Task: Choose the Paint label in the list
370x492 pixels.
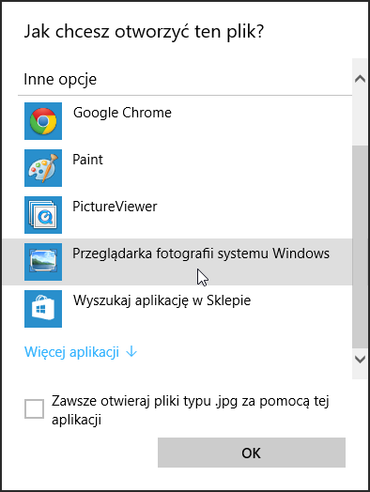Action: tap(87, 160)
